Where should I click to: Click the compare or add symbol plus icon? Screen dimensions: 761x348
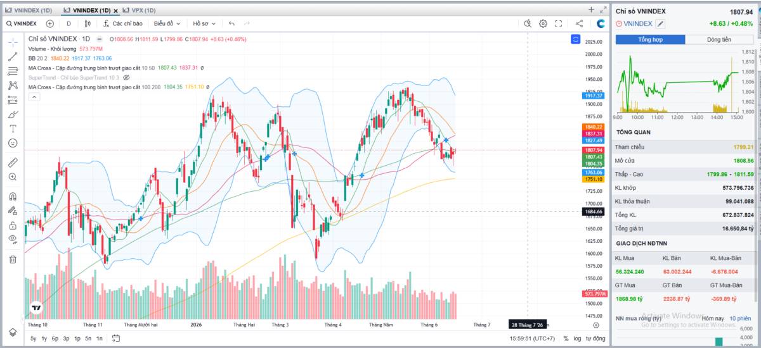coord(49,23)
